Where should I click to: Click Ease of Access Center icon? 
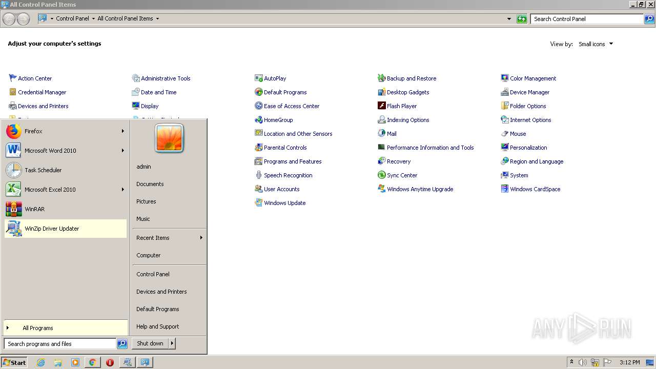point(259,106)
